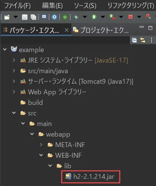
Task: Click the Collapse All icon
Action: [x=134, y=40]
